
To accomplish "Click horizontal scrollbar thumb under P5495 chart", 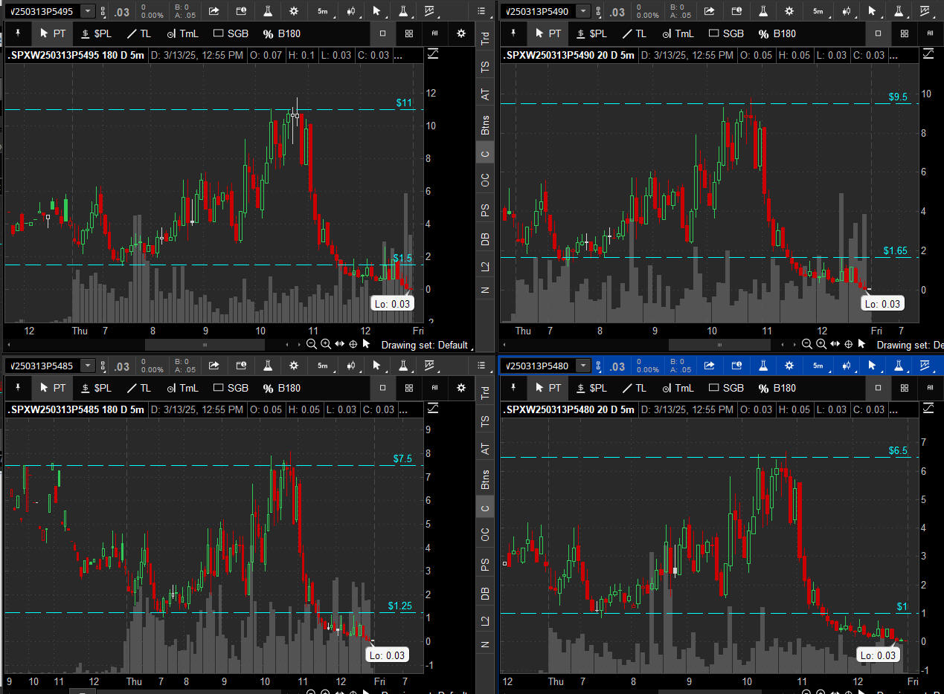I will (x=205, y=345).
